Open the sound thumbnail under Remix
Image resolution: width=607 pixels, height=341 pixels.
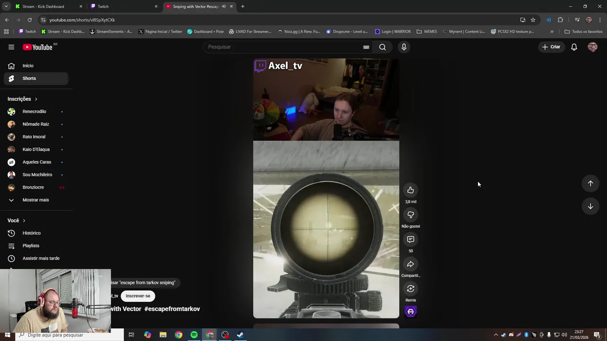tap(411, 312)
